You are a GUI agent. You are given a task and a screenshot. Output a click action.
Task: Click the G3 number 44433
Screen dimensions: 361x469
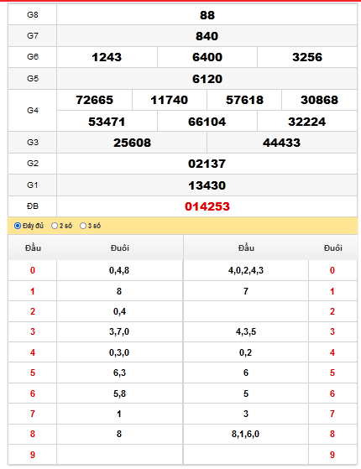point(282,143)
